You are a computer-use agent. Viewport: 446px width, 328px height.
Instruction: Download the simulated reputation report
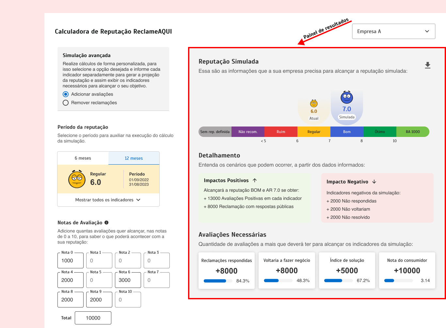click(x=428, y=65)
